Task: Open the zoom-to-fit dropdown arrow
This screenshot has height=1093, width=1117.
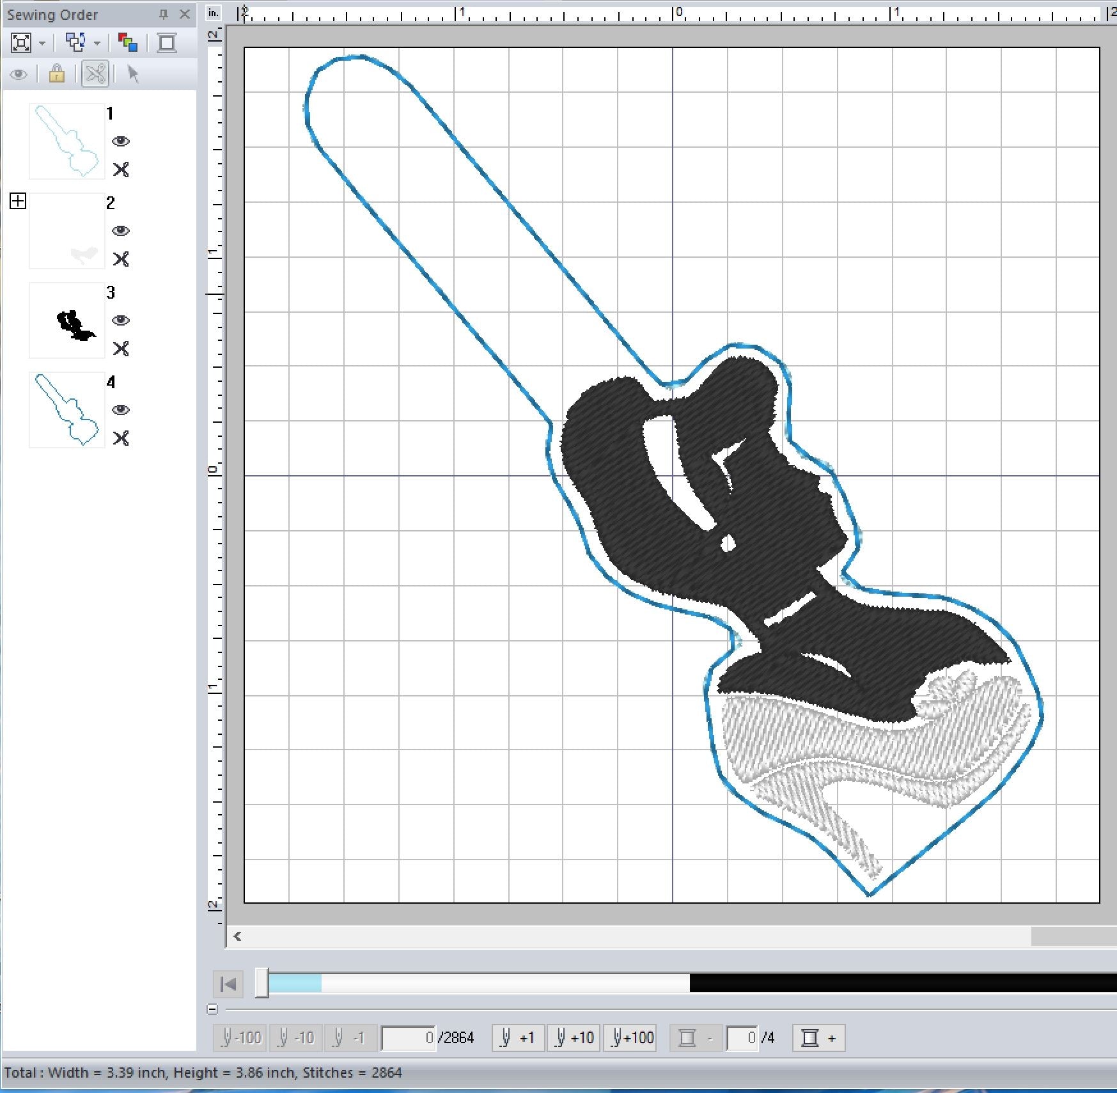Action: tap(42, 43)
